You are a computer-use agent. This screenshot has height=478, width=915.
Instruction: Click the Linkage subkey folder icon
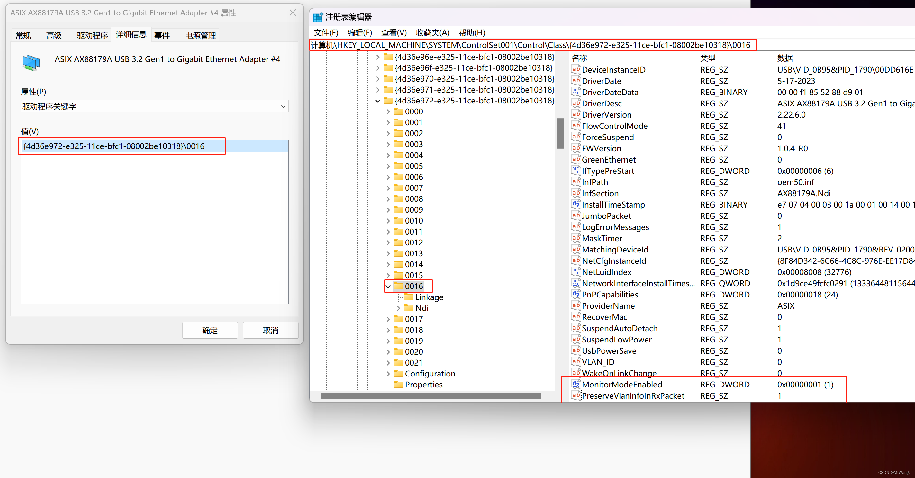point(409,297)
